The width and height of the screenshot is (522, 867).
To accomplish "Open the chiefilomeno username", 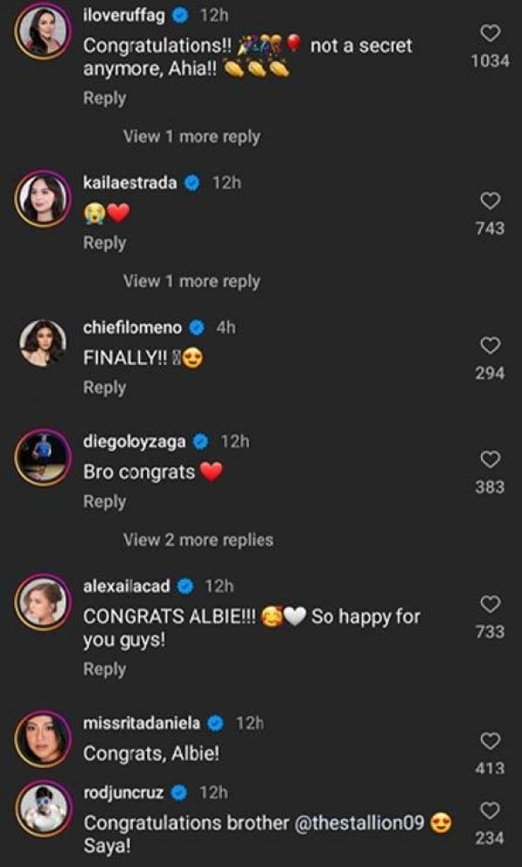I will pyautogui.click(x=132, y=328).
